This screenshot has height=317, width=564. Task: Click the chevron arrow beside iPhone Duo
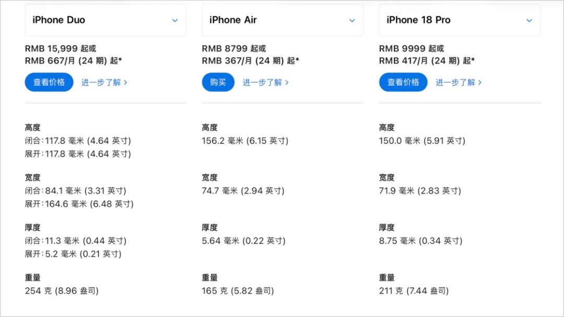click(175, 20)
